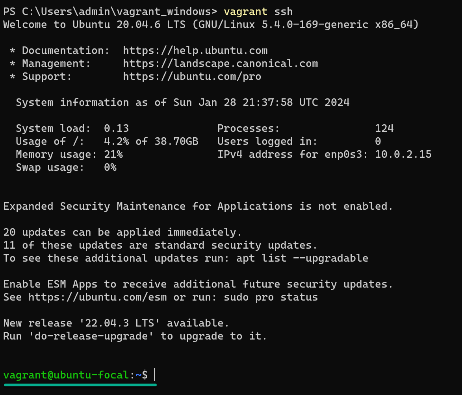
Task: Open the ubuntu.com/esm URL
Action: 98,297
